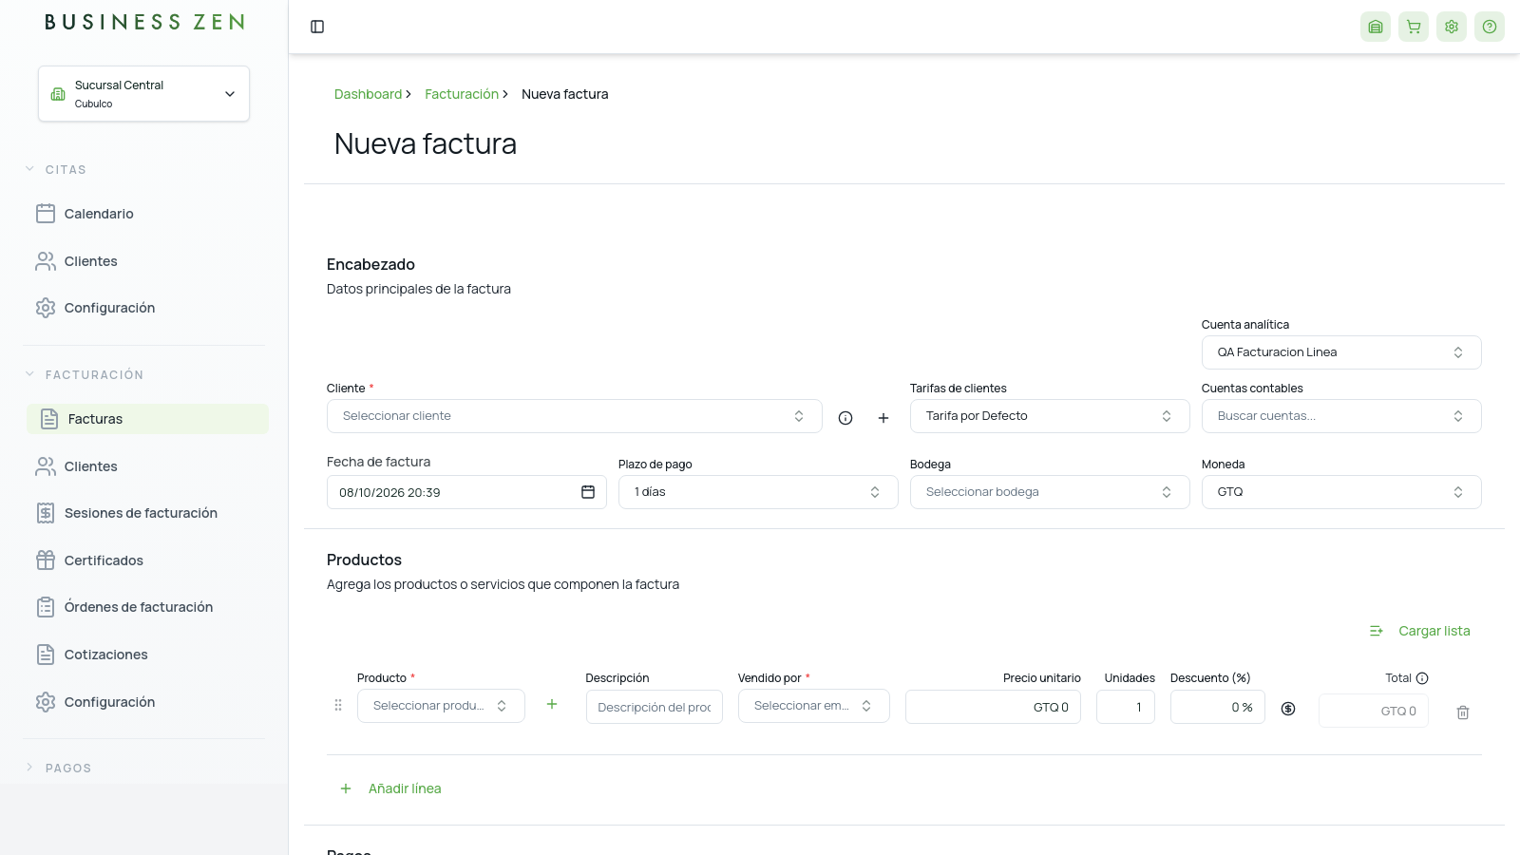The width and height of the screenshot is (1520, 855).
Task: Click Cargar lista button
Action: pos(1420,631)
